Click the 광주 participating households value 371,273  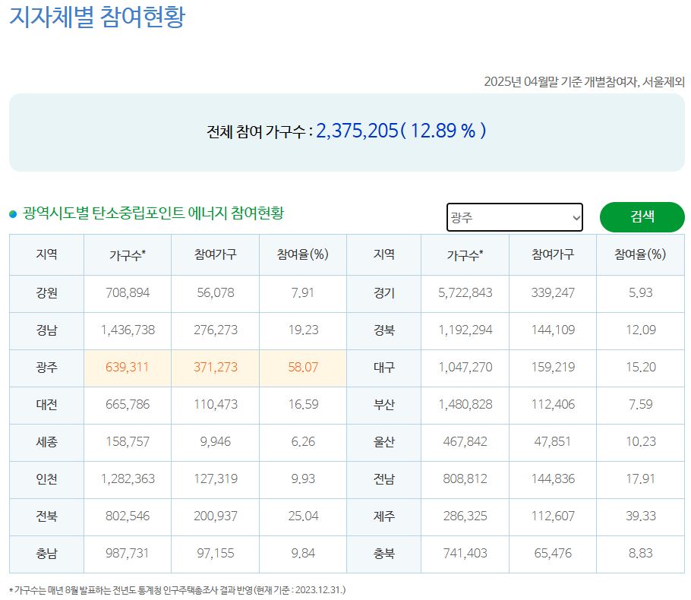click(x=216, y=368)
